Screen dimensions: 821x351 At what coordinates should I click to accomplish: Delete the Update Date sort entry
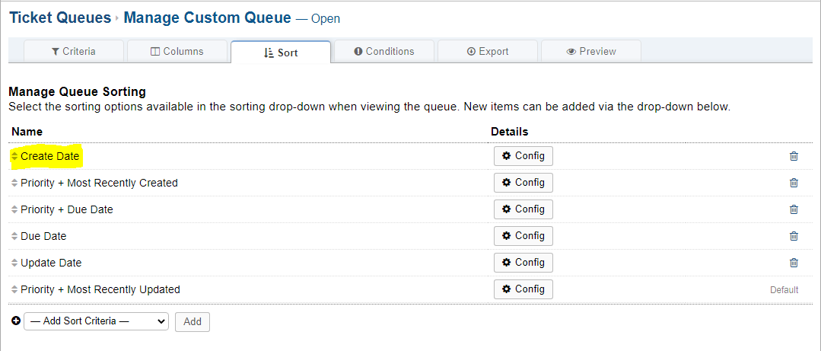coord(794,263)
